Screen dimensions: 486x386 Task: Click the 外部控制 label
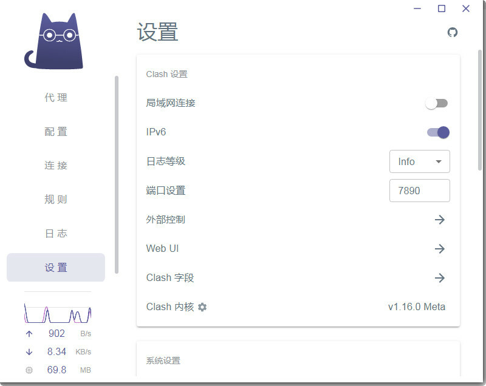(x=165, y=220)
